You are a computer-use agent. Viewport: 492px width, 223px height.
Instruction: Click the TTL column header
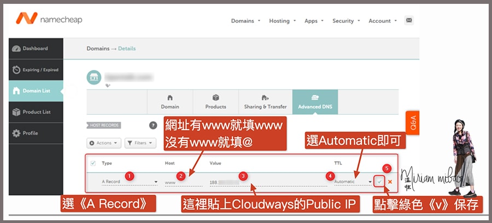pyautogui.click(x=338, y=163)
